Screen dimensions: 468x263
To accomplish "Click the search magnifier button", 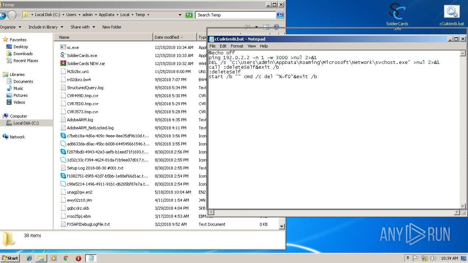I will click(x=280, y=15).
